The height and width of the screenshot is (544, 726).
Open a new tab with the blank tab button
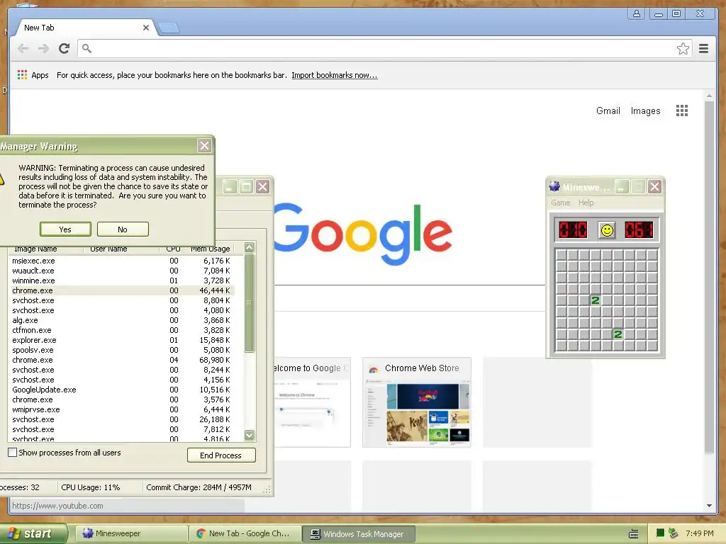(x=169, y=28)
